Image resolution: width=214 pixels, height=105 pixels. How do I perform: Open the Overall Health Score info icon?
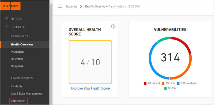[x=113, y=26]
